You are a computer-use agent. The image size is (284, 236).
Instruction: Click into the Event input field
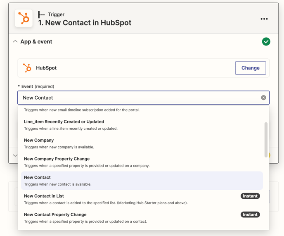[144, 98]
